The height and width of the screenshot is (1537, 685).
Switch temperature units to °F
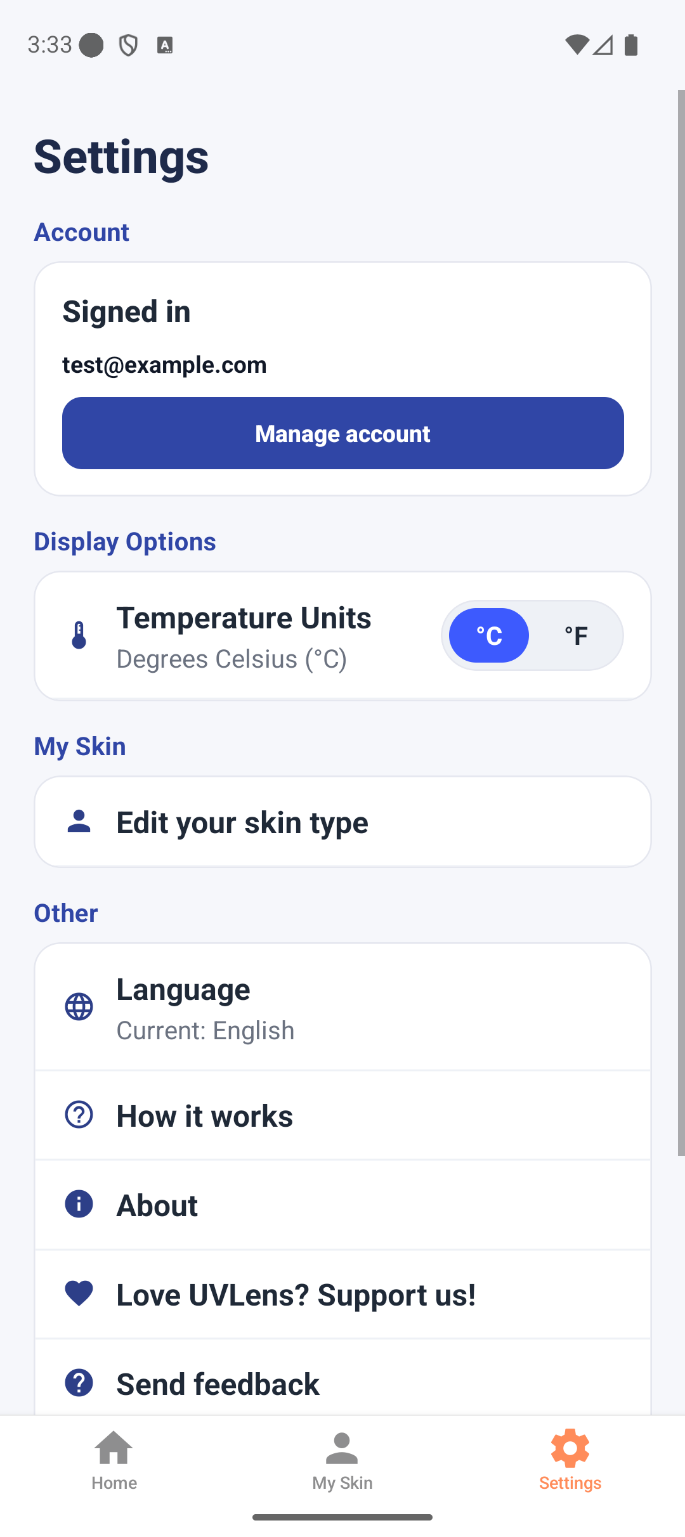(576, 635)
